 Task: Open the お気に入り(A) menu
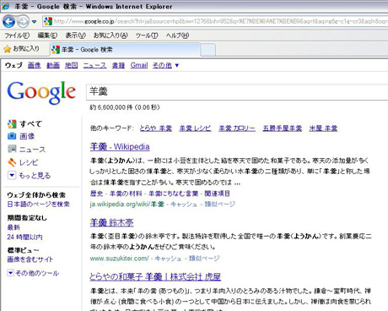[110, 35]
